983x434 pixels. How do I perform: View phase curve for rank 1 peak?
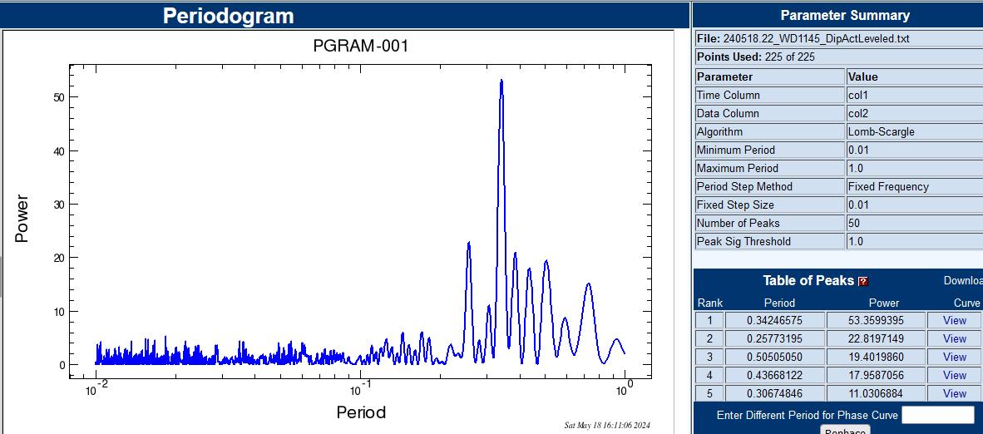tap(954, 320)
